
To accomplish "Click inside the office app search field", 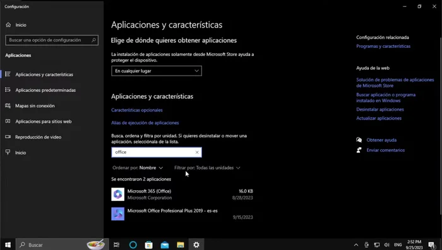I will tap(157, 152).
